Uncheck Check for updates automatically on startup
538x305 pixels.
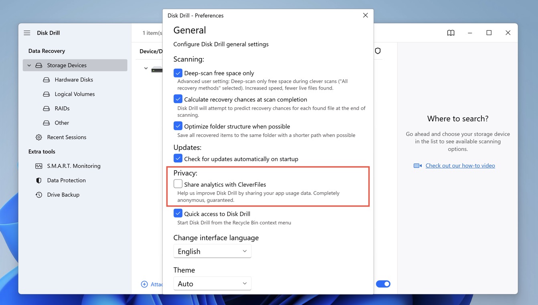[x=178, y=159]
